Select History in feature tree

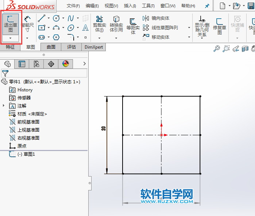[x=25, y=90]
